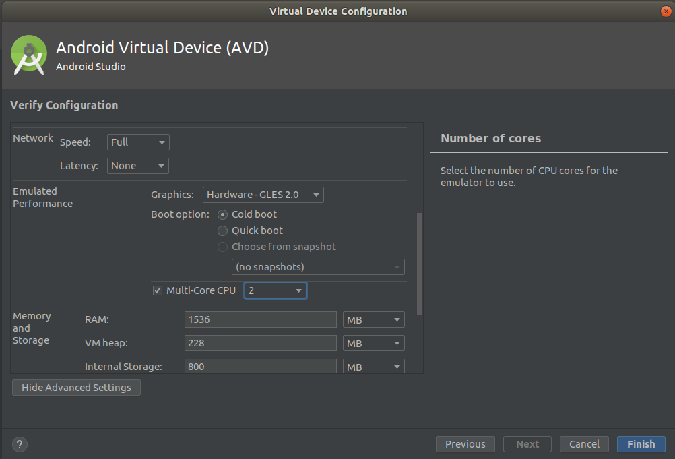
Task: Disable the Multi-Core CPU checkbox
Action: point(157,290)
